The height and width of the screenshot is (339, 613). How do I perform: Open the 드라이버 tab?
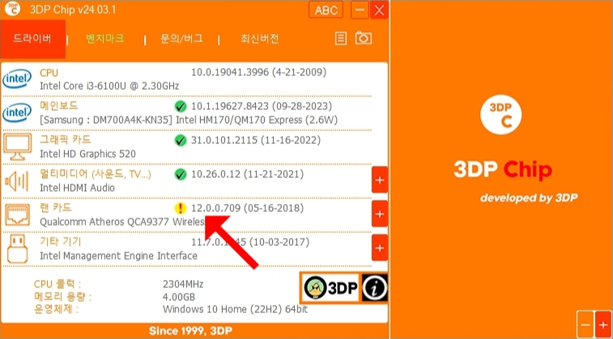32,39
